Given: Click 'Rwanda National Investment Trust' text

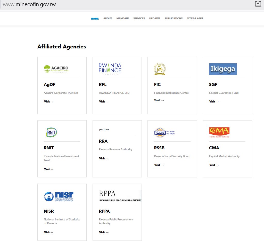Looking at the screenshot, I should (x=61, y=158).
